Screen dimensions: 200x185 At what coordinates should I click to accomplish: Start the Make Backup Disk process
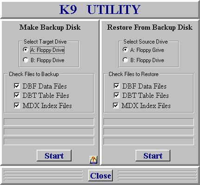[54, 155]
